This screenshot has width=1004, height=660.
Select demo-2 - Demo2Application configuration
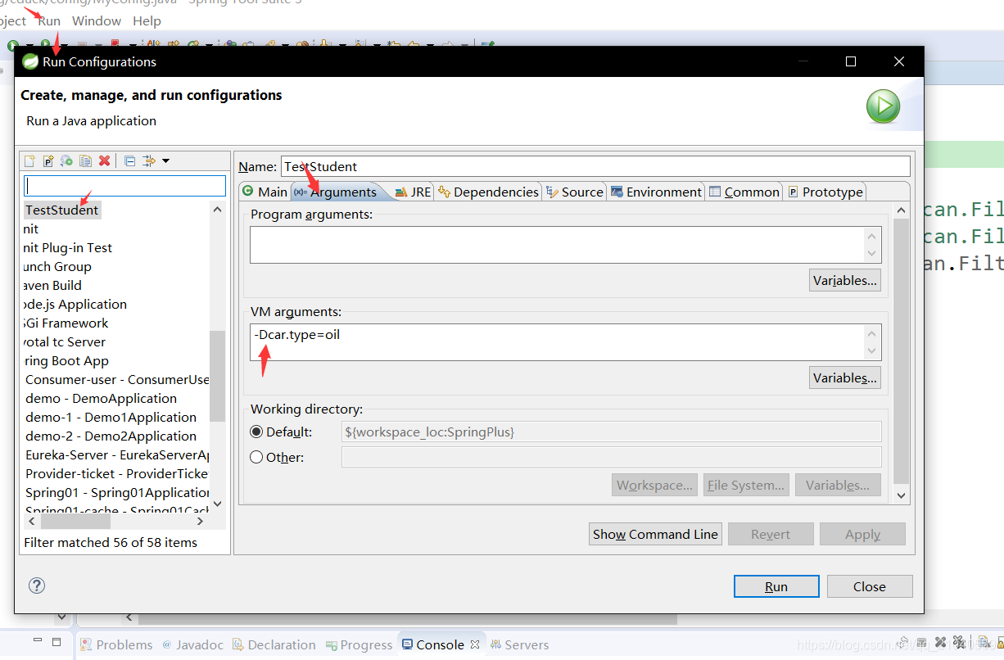(111, 436)
